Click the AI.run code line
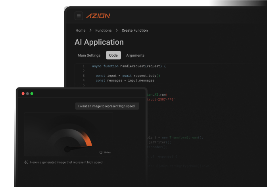This screenshot has height=187, width=267. click(157, 95)
